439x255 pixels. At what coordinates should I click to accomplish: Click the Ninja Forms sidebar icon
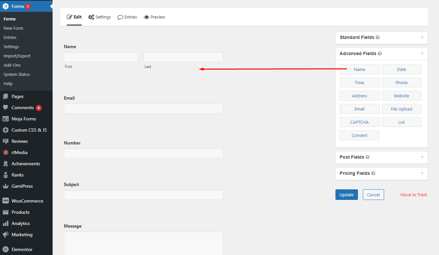tap(5, 119)
